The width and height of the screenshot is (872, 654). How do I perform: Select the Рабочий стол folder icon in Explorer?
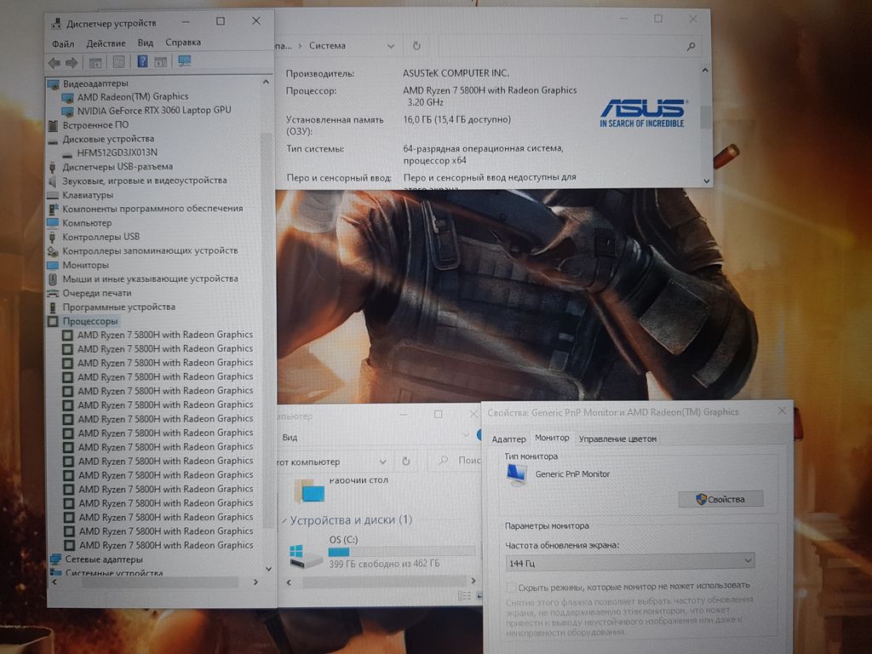click(x=310, y=491)
